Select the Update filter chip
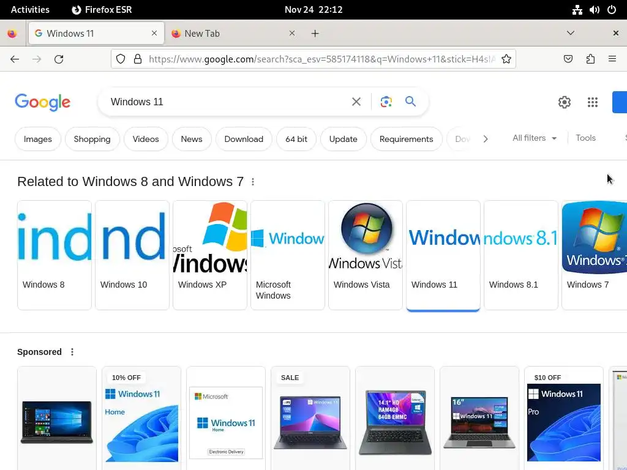This screenshot has width=627, height=470. tap(343, 139)
